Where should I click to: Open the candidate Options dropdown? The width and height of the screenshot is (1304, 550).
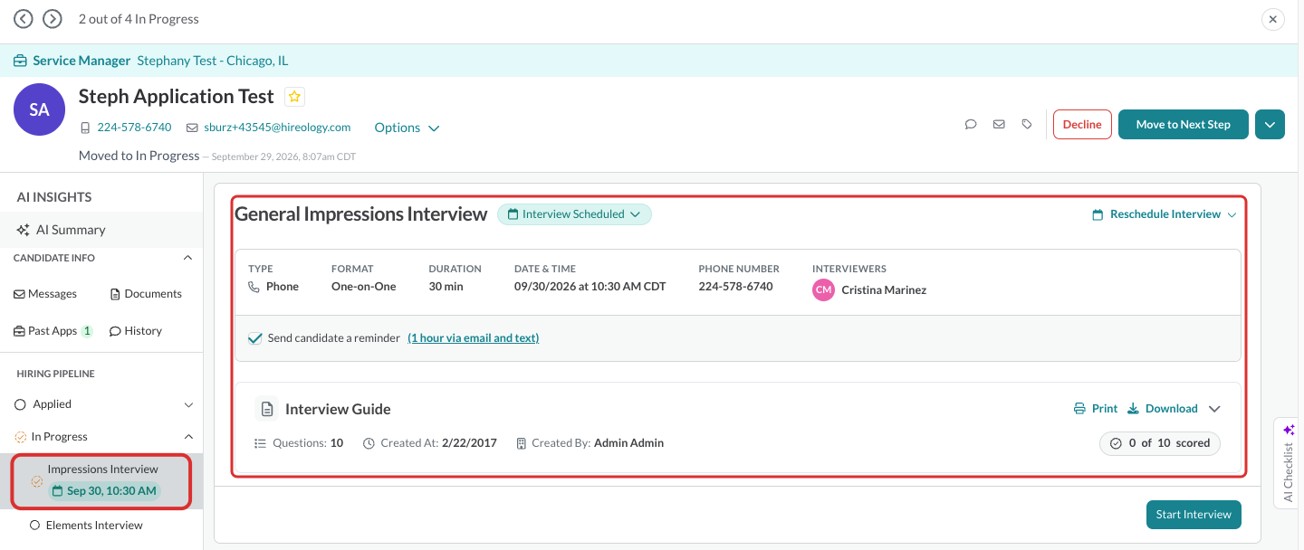(407, 128)
